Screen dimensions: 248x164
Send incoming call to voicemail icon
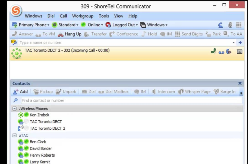click(x=221, y=52)
